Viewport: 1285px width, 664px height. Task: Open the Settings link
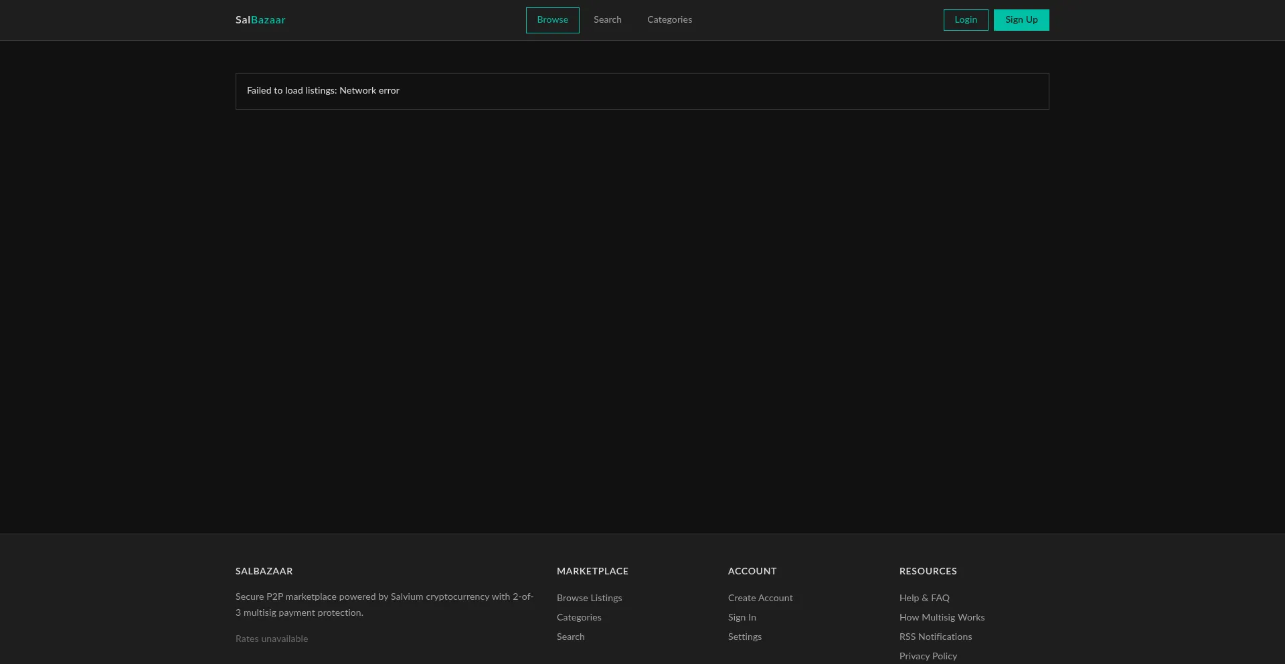(x=745, y=637)
